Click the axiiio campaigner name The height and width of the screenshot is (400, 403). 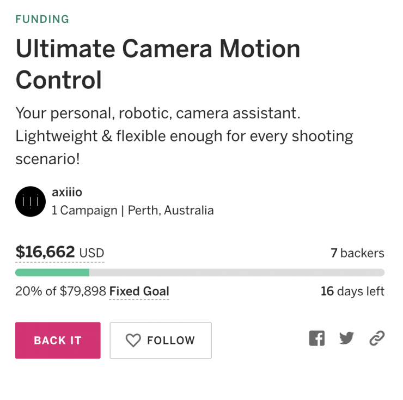point(67,192)
